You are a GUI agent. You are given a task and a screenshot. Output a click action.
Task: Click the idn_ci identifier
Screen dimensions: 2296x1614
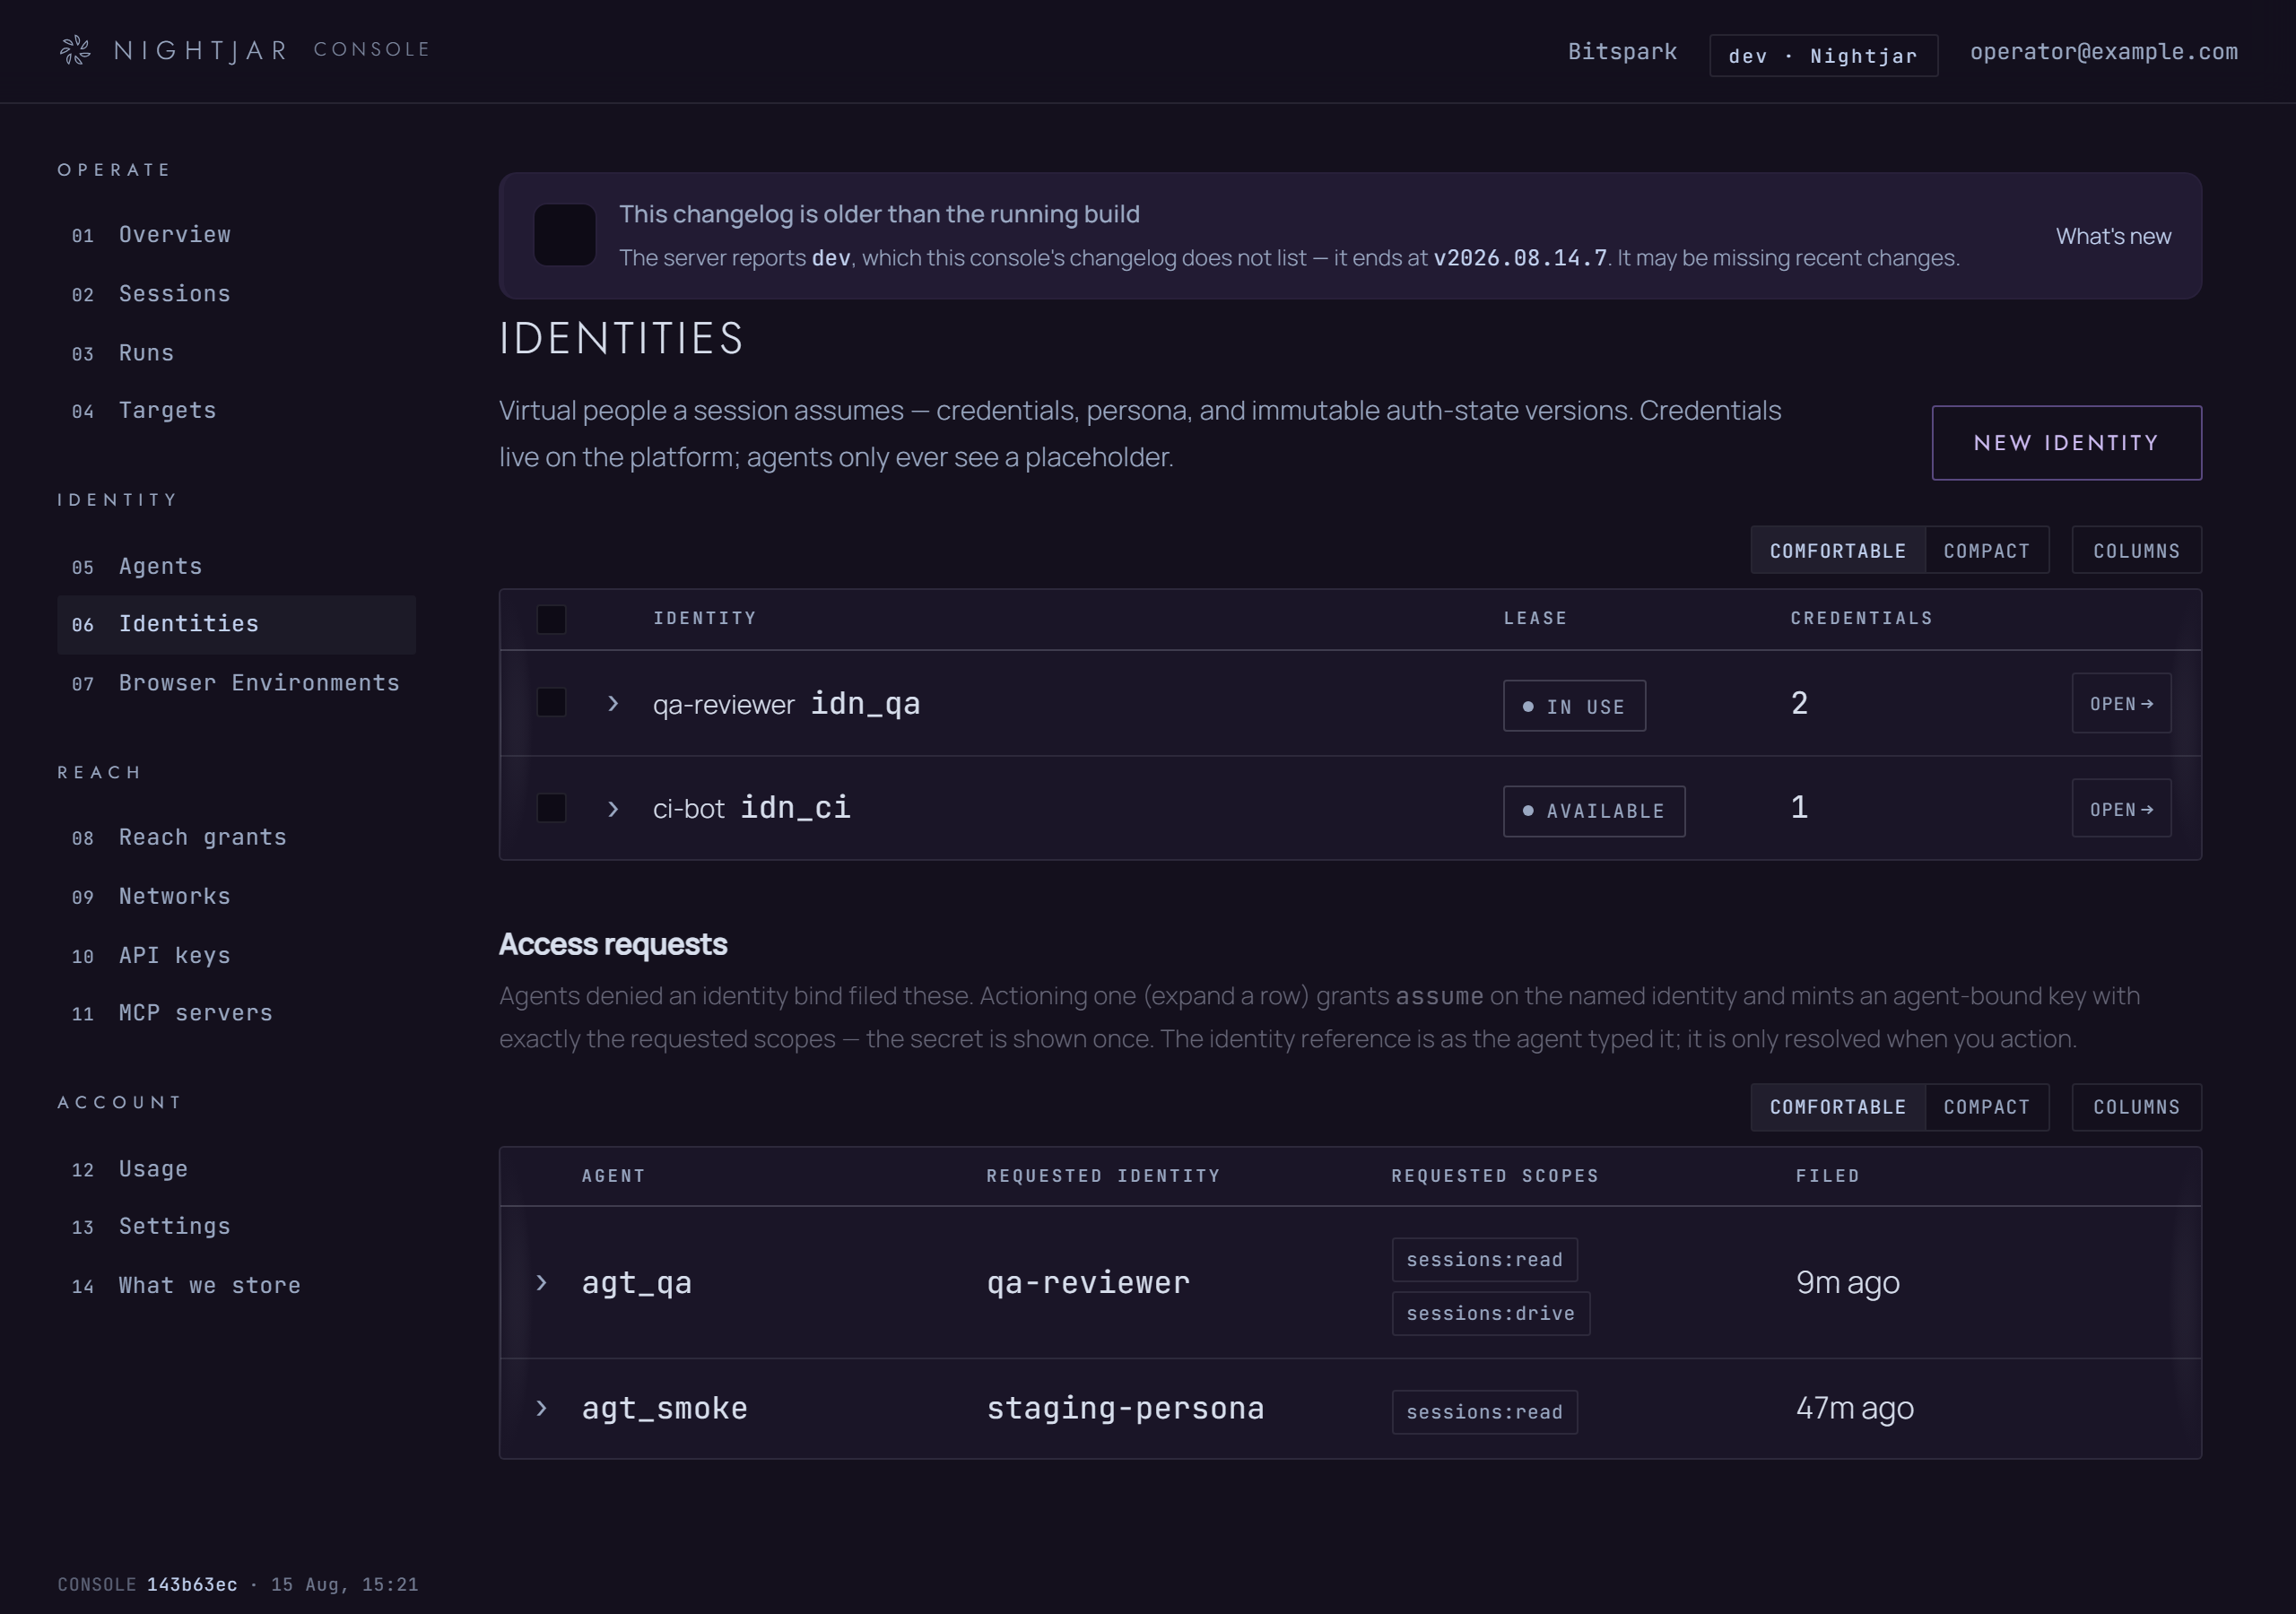(x=795, y=808)
